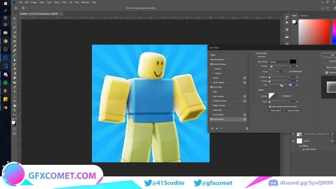Add another Gradient Overlay with plus button
Screen dimensions: 336x189
(x=245, y=101)
